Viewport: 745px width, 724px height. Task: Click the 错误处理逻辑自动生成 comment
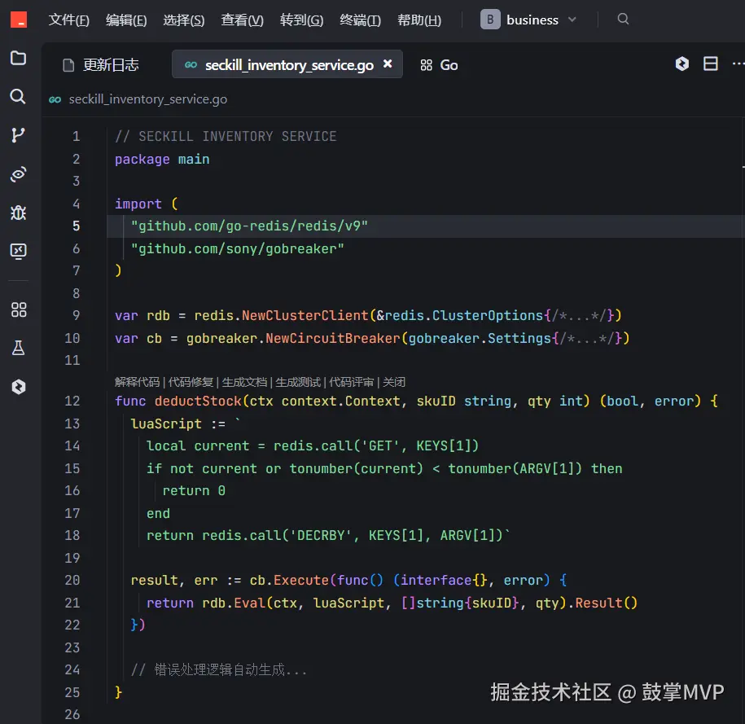point(219,669)
